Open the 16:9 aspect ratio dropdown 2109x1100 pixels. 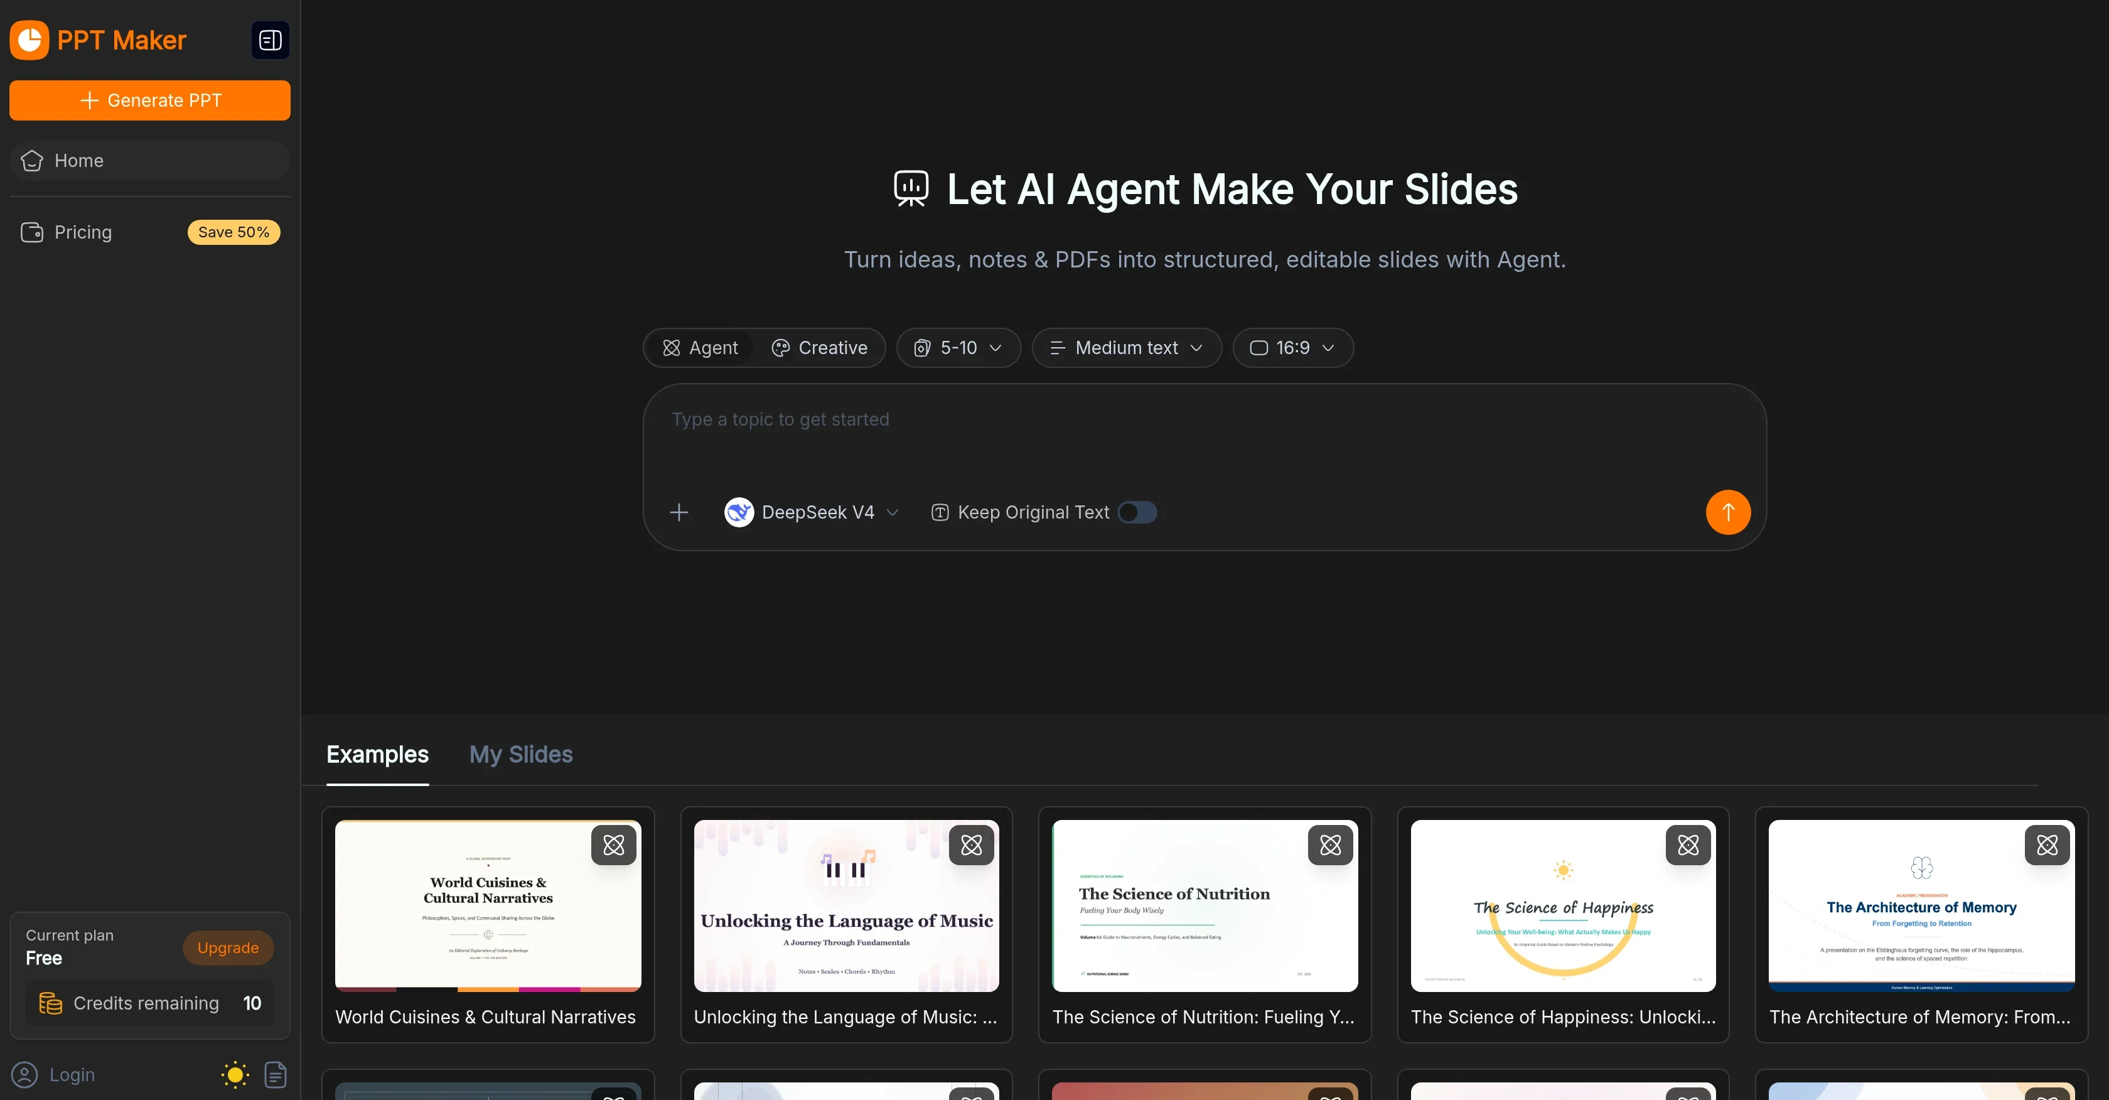point(1293,348)
